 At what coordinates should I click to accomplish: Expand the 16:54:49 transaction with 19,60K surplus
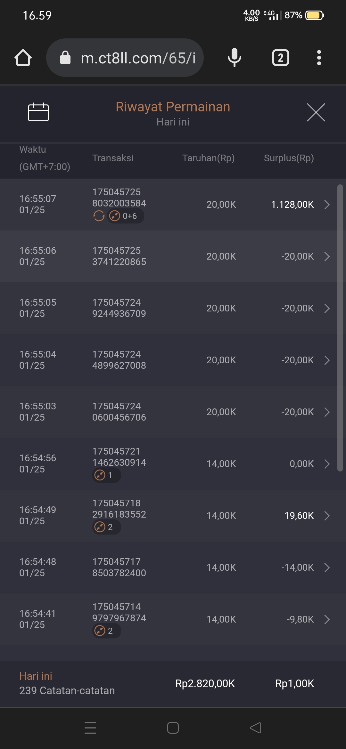pyautogui.click(x=327, y=516)
